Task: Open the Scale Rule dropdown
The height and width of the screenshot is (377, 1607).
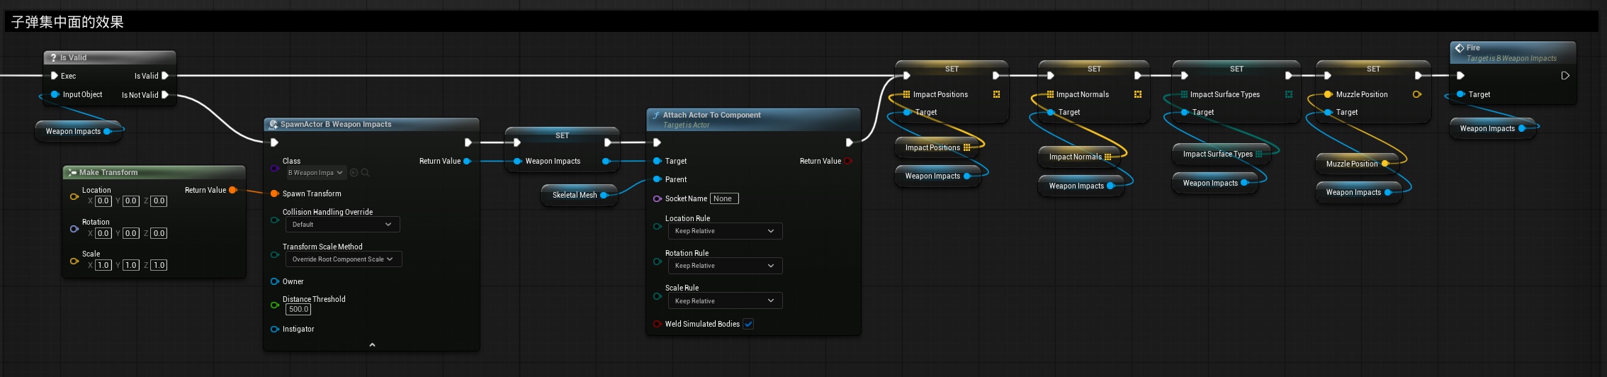Action: [x=725, y=301]
